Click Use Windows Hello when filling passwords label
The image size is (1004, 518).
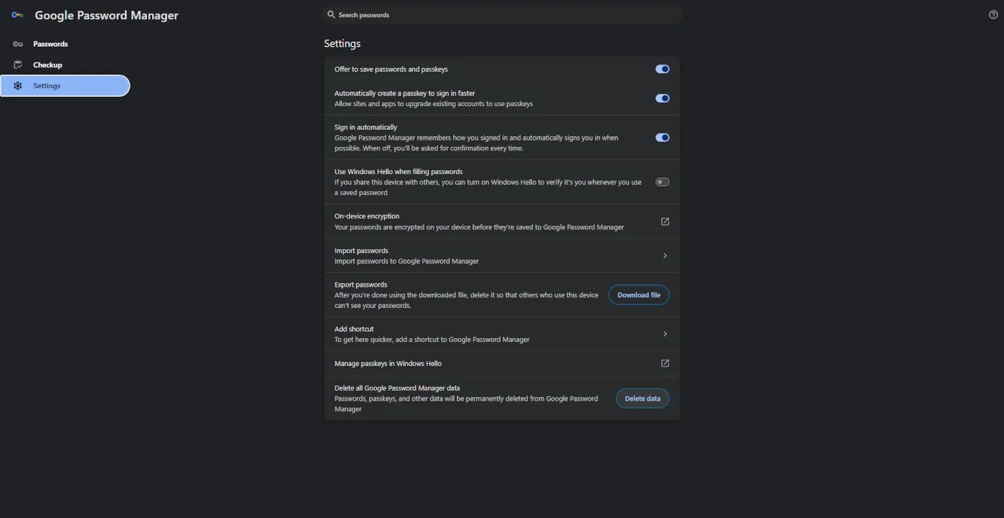pyautogui.click(x=399, y=172)
